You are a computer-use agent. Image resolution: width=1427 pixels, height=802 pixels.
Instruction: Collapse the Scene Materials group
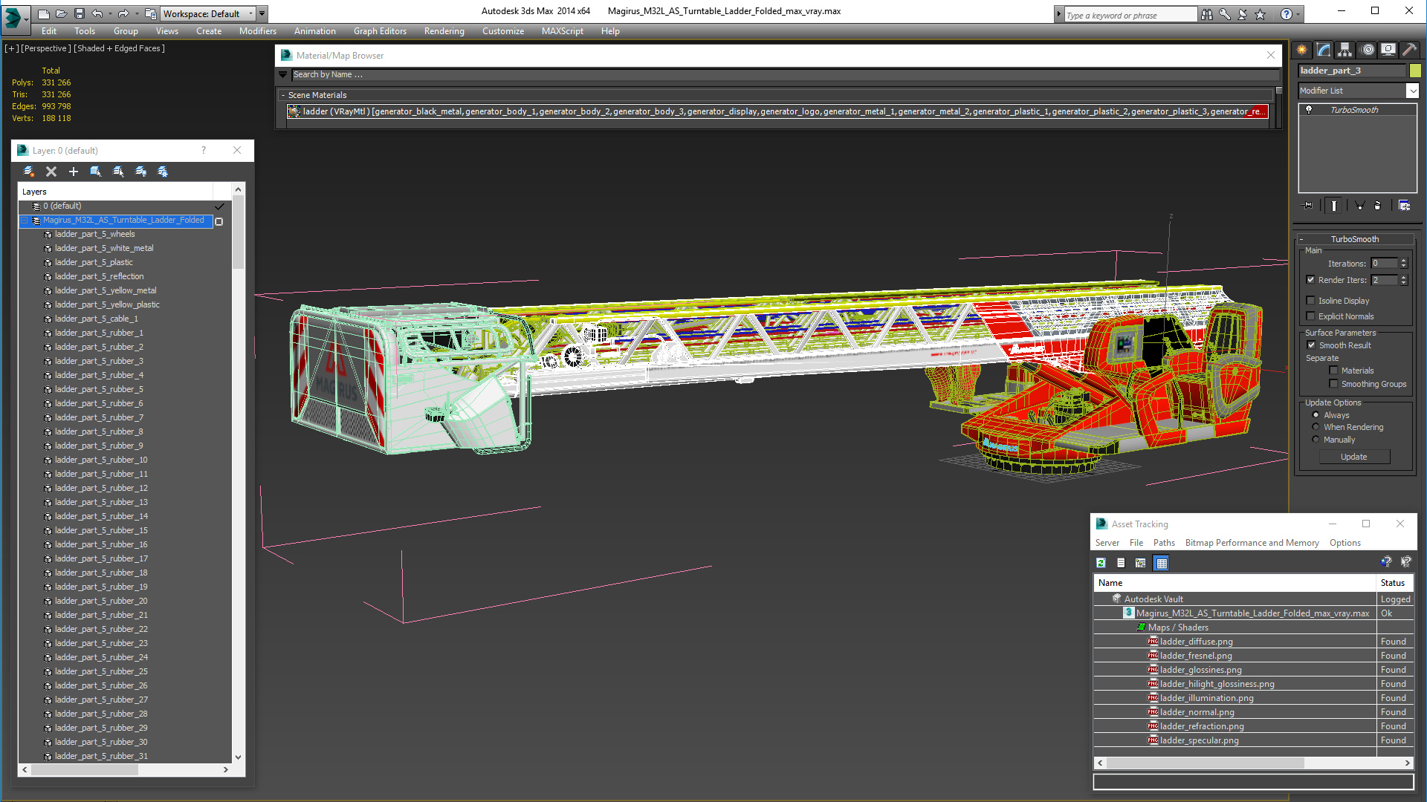[x=283, y=95]
